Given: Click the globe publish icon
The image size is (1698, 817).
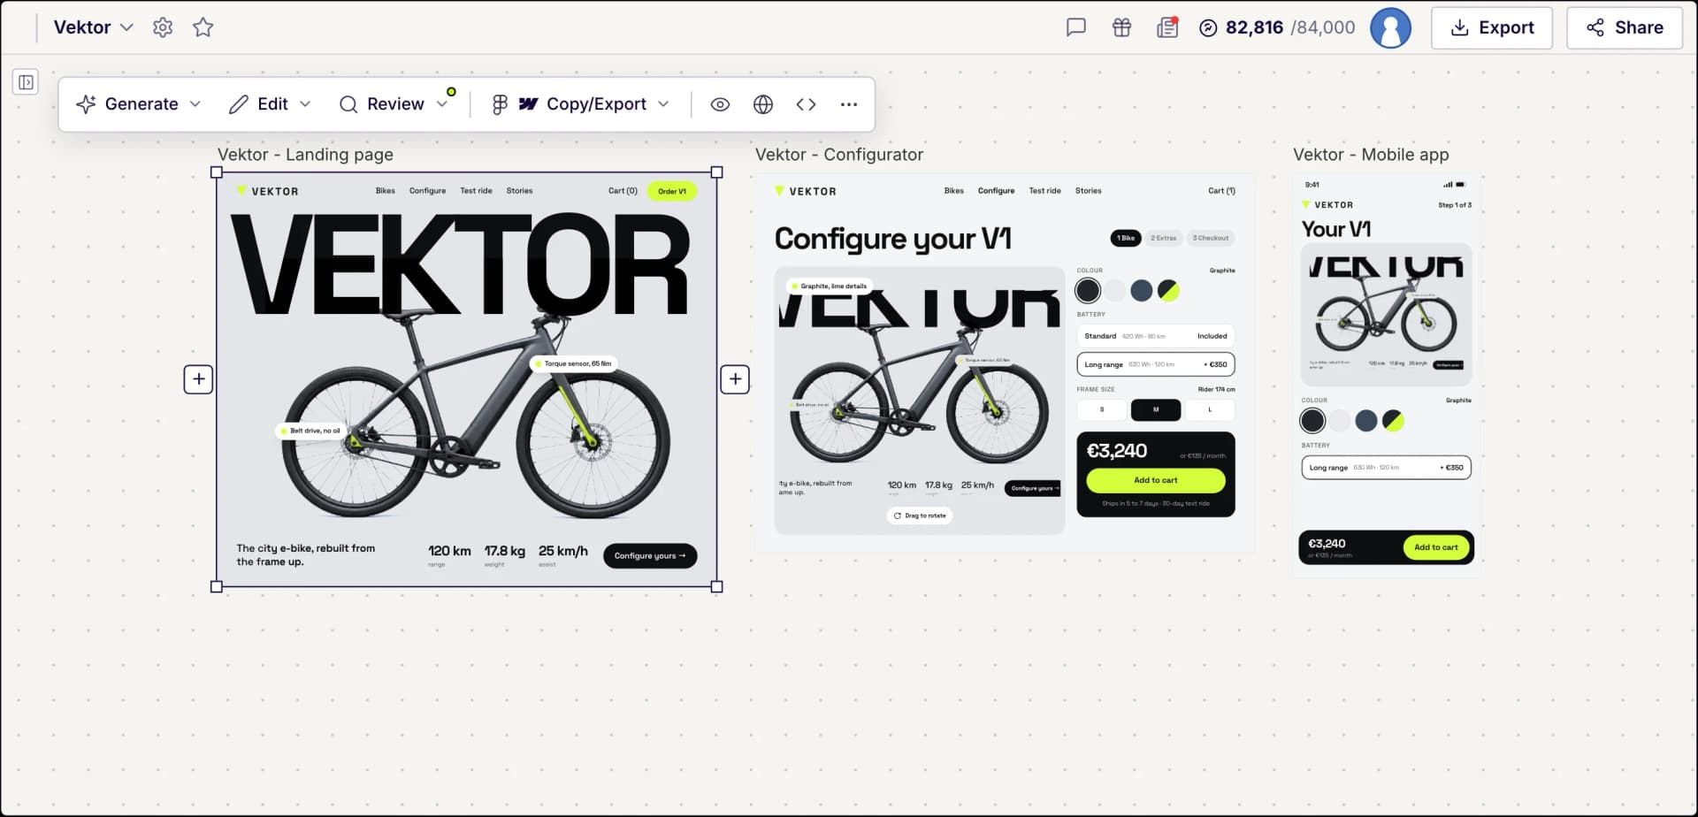Looking at the screenshot, I should pyautogui.click(x=763, y=104).
